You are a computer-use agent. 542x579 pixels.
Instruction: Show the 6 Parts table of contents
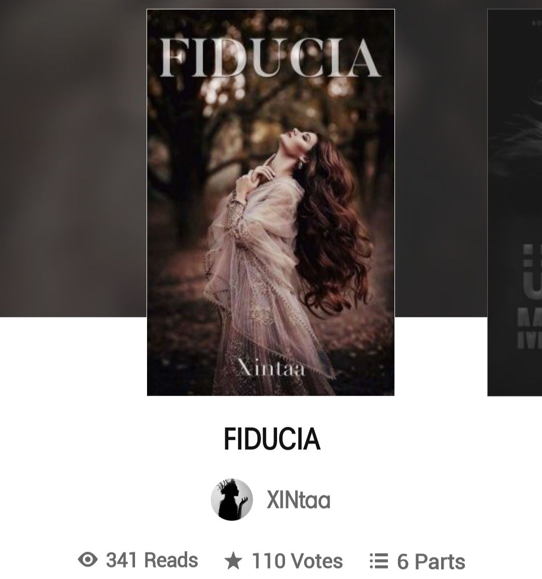coord(431,561)
